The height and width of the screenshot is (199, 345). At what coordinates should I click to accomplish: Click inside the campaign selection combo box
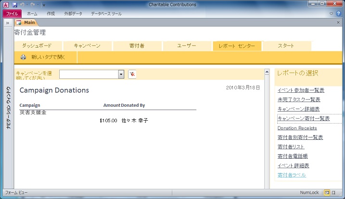(x=89, y=75)
